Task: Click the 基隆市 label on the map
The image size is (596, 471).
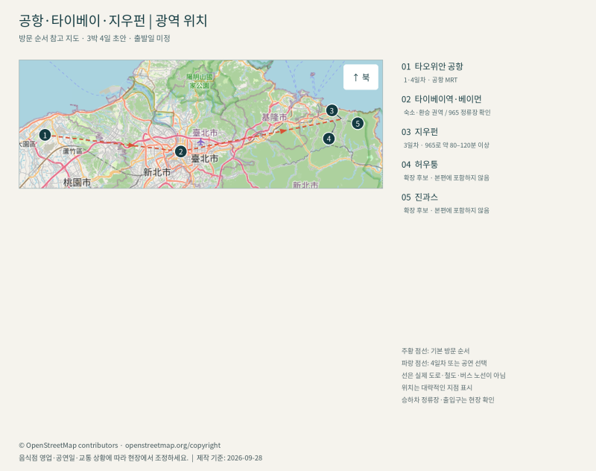Action: (x=274, y=118)
